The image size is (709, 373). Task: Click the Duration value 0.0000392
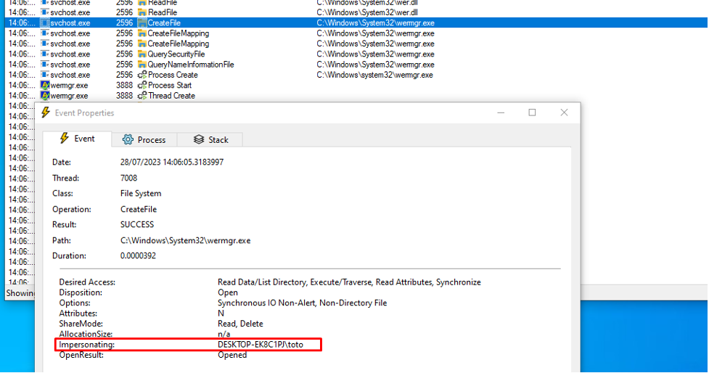[138, 255]
